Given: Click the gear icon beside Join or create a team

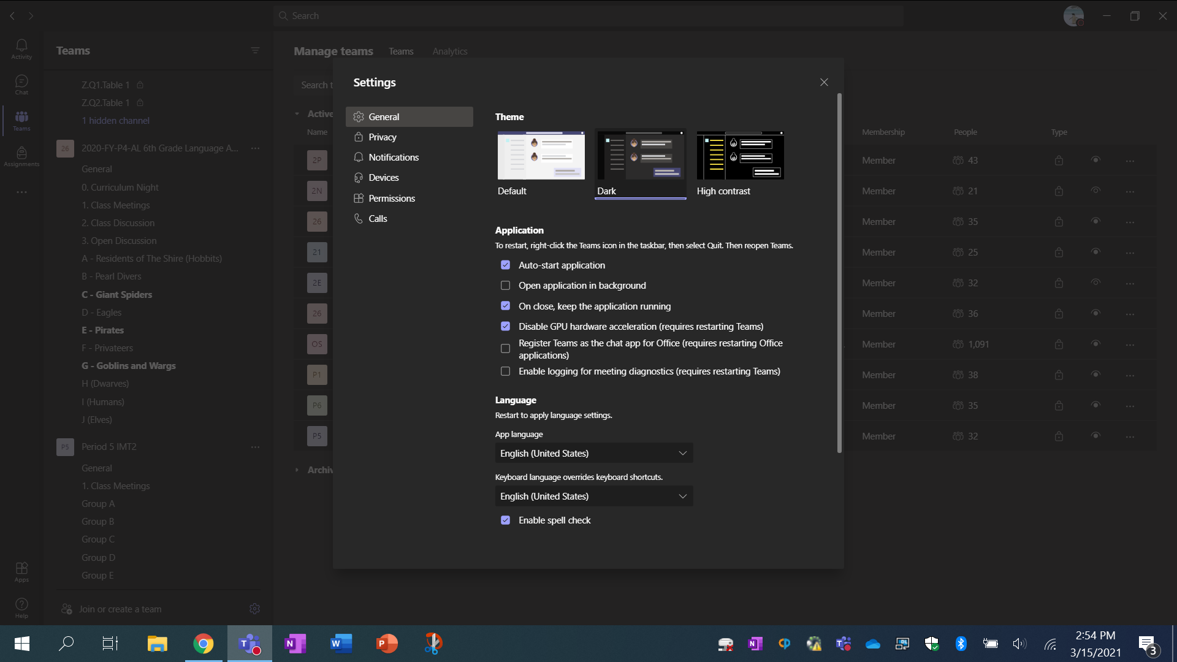Looking at the screenshot, I should [x=255, y=609].
